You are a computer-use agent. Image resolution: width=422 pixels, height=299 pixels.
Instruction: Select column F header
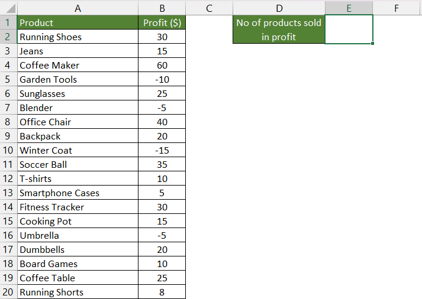click(x=396, y=8)
